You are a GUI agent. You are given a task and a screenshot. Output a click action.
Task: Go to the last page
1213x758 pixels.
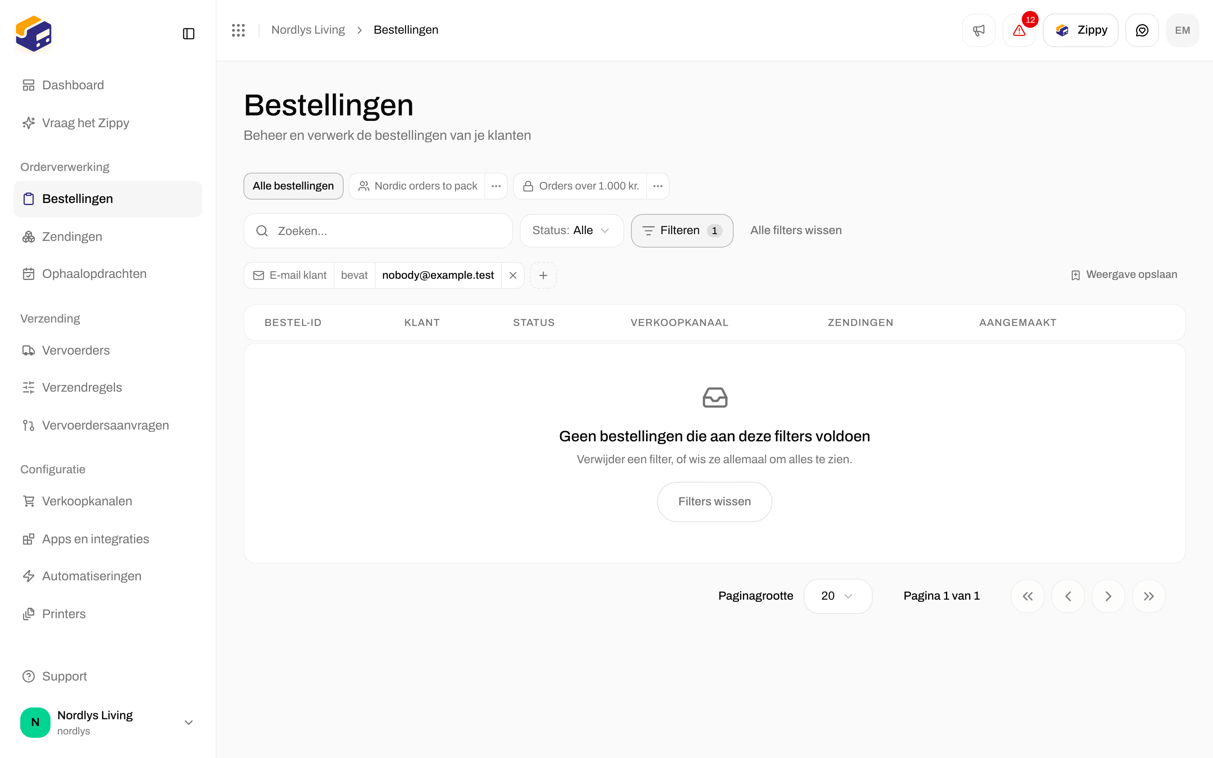[1149, 596]
